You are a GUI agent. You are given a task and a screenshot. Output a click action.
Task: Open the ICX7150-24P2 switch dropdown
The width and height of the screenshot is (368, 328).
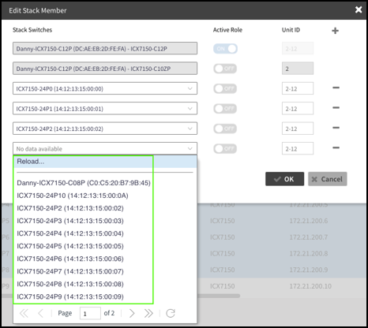click(x=105, y=129)
